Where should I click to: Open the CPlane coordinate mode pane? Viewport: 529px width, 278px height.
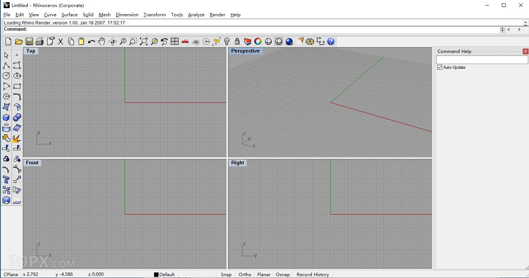pos(11,274)
